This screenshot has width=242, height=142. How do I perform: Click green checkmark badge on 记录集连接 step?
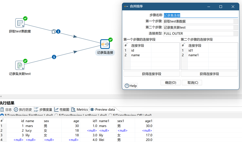click(x=110, y=40)
